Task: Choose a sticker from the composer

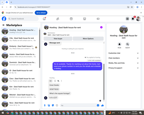Action: 53,106
